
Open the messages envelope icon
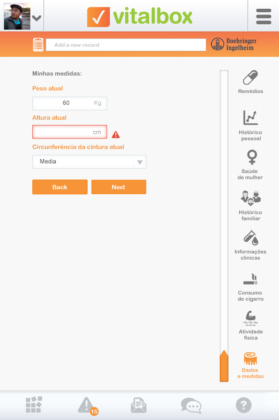(139, 406)
